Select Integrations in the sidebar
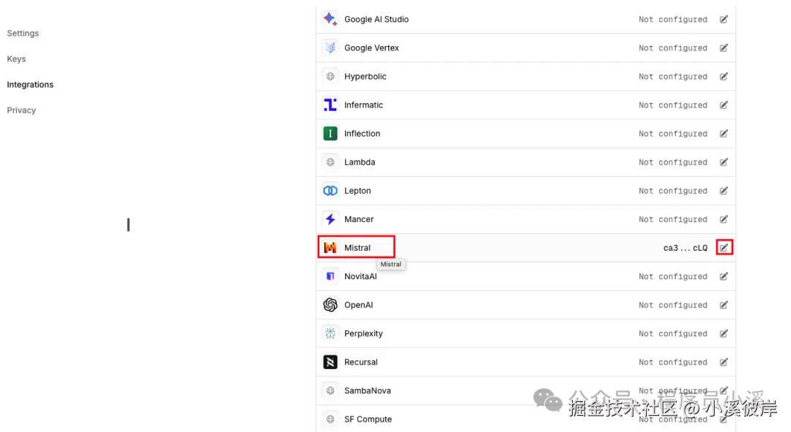This screenshot has width=791, height=432. click(x=30, y=85)
